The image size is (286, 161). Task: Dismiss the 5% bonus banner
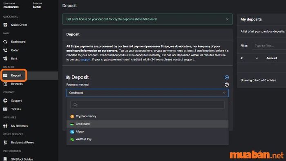pyautogui.click(x=227, y=19)
